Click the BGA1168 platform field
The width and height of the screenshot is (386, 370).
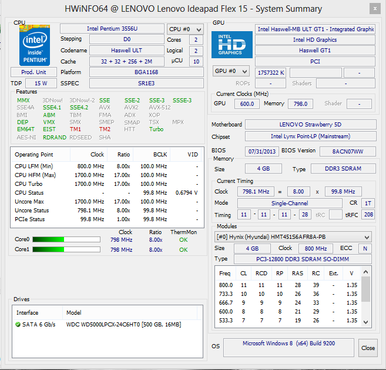(x=146, y=72)
